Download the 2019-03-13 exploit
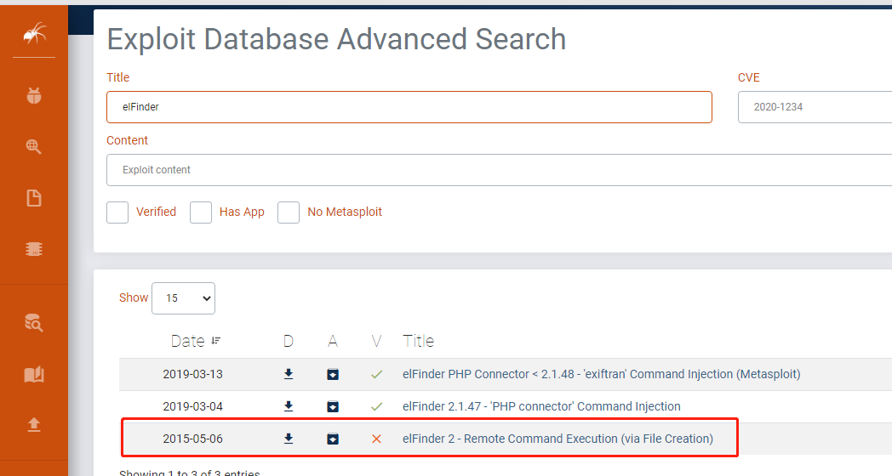 289,374
